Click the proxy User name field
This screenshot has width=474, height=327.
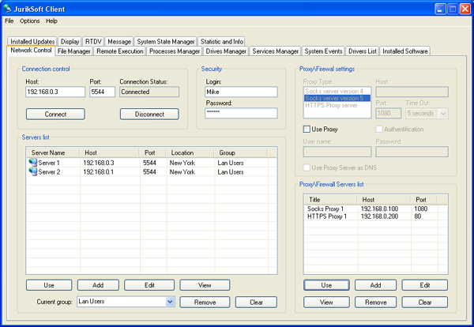point(337,152)
